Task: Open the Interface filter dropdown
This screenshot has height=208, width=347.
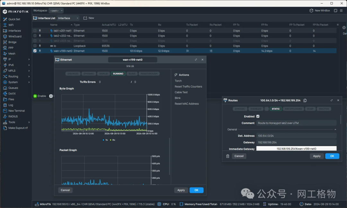Action: tap(68, 18)
